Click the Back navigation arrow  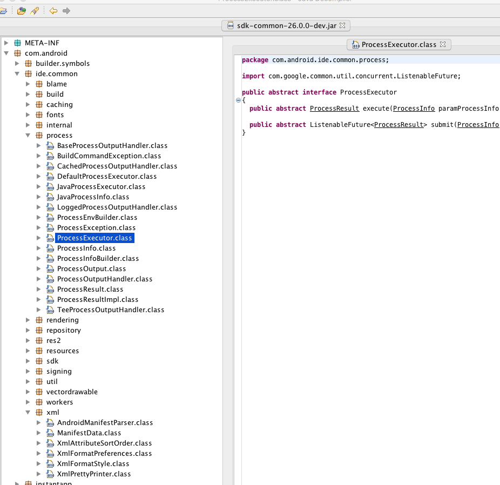pos(53,10)
